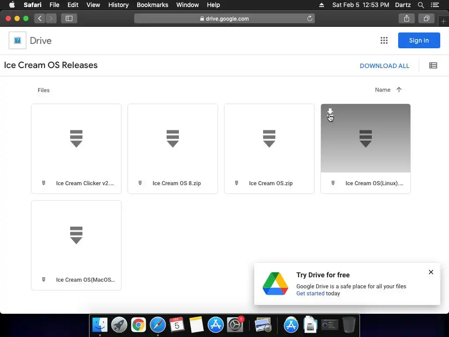Open the Ice Cream OS 8.zip file thumbnail
The image size is (449, 337).
(x=173, y=138)
